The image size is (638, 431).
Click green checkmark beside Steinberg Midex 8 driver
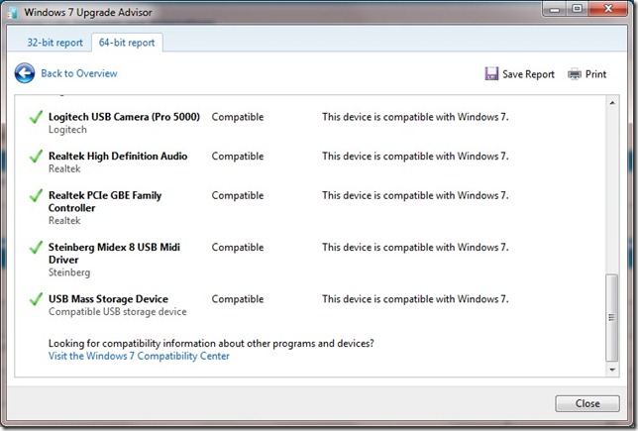click(x=37, y=249)
